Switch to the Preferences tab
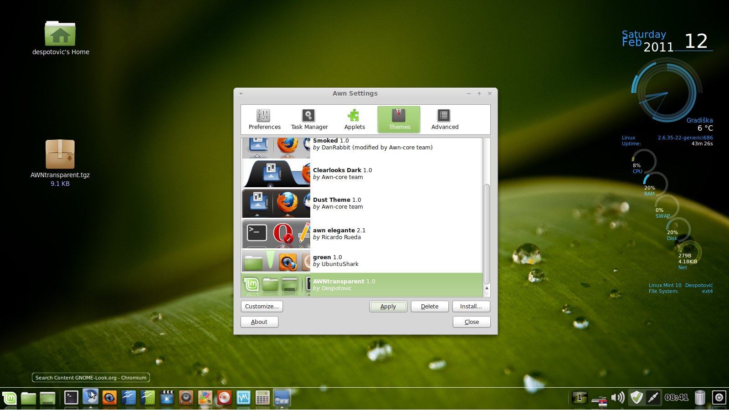This screenshot has height=410, width=729. click(x=265, y=120)
